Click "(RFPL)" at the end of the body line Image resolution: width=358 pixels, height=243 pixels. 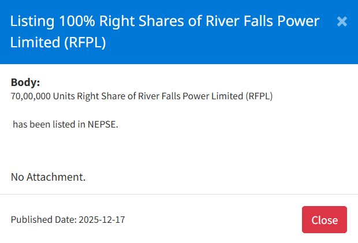259,96
